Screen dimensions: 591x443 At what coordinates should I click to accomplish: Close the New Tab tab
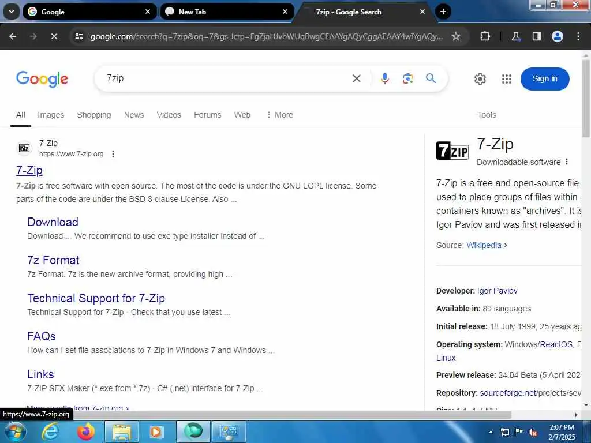(x=285, y=12)
